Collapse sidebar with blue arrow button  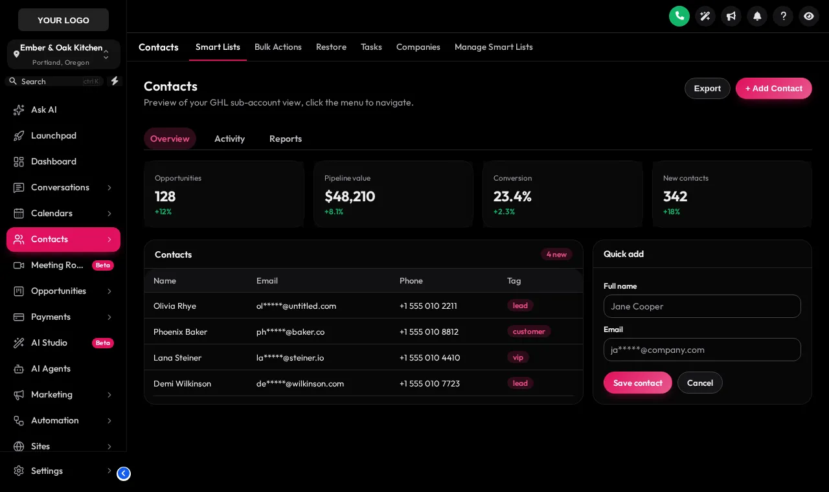click(124, 473)
